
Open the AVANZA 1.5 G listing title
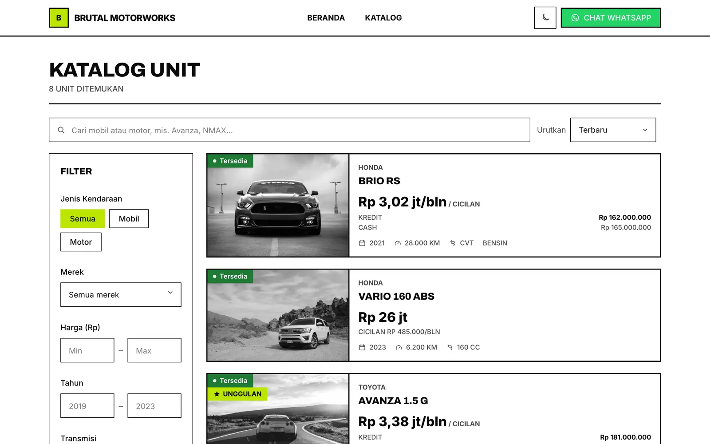click(393, 400)
